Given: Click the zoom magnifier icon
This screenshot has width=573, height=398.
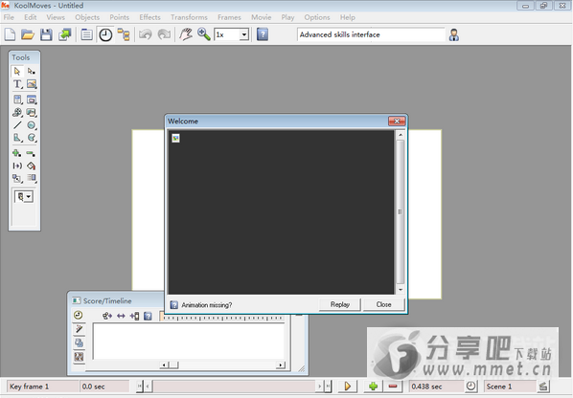Looking at the screenshot, I should tap(203, 34).
